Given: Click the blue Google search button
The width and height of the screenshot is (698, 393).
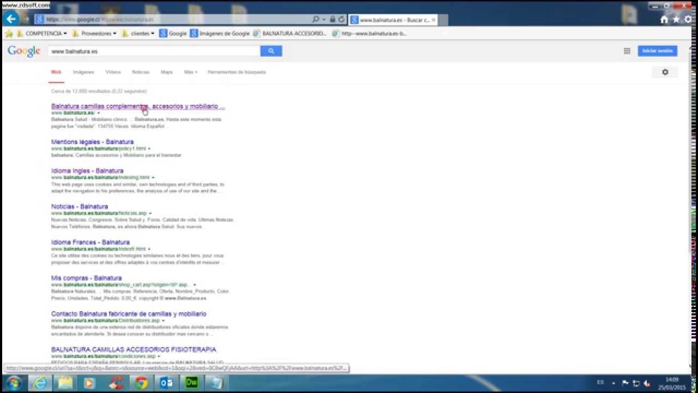Looking at the screenshot, I should (271, 51).
